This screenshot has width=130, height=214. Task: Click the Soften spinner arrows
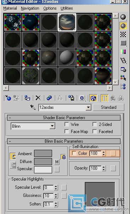pyautogui.click(x=56, y=204)
